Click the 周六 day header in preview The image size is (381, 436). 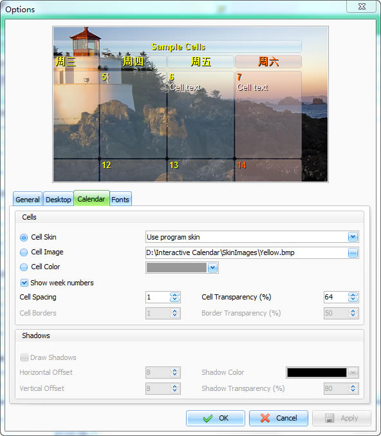click(x=268, y=62)
